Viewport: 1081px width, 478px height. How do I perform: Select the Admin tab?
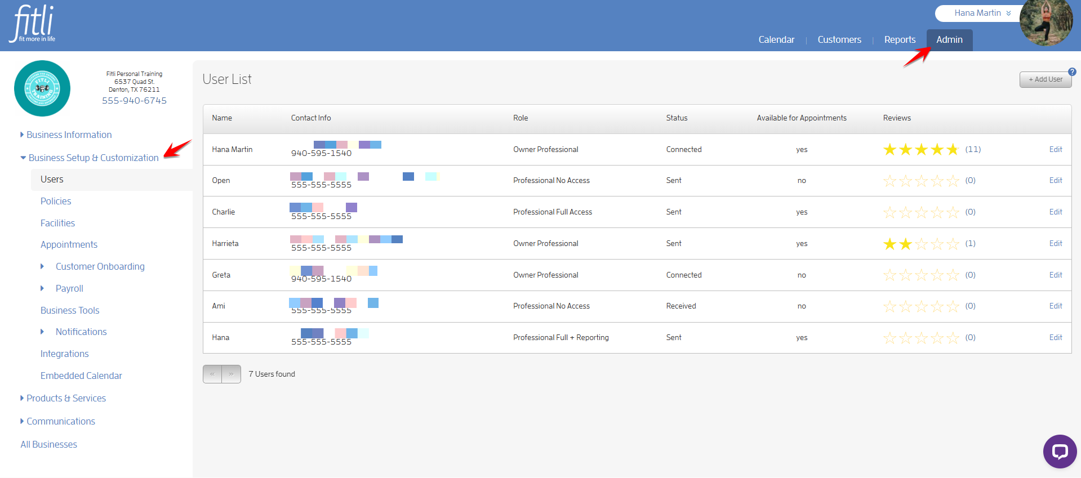950,39
